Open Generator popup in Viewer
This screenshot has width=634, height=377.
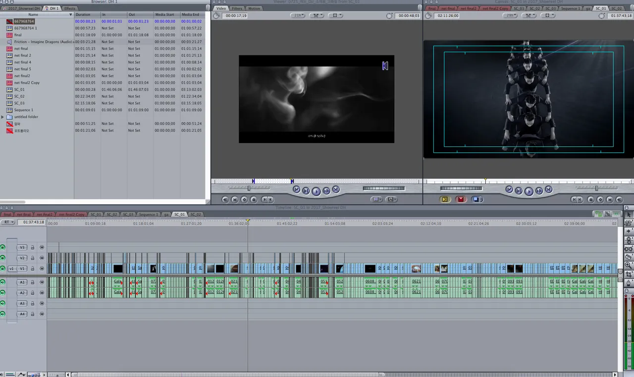click(x=392, y=199)
